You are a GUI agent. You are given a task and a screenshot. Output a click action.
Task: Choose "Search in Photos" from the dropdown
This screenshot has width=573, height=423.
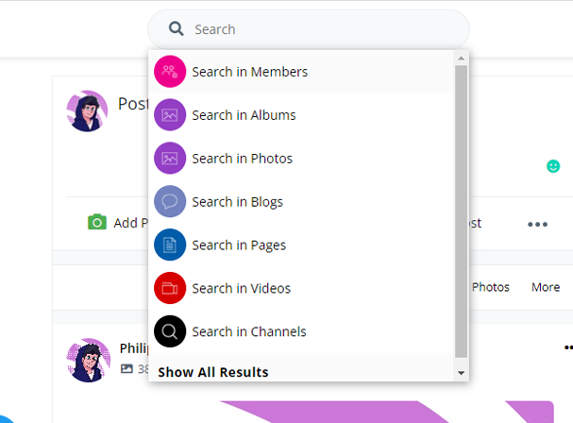pyautogui.click(x=242, y=159)
